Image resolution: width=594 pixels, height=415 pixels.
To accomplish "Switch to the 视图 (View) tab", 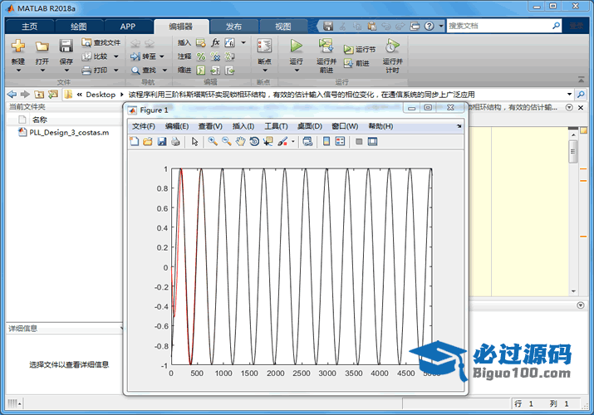I will (283, 27).
